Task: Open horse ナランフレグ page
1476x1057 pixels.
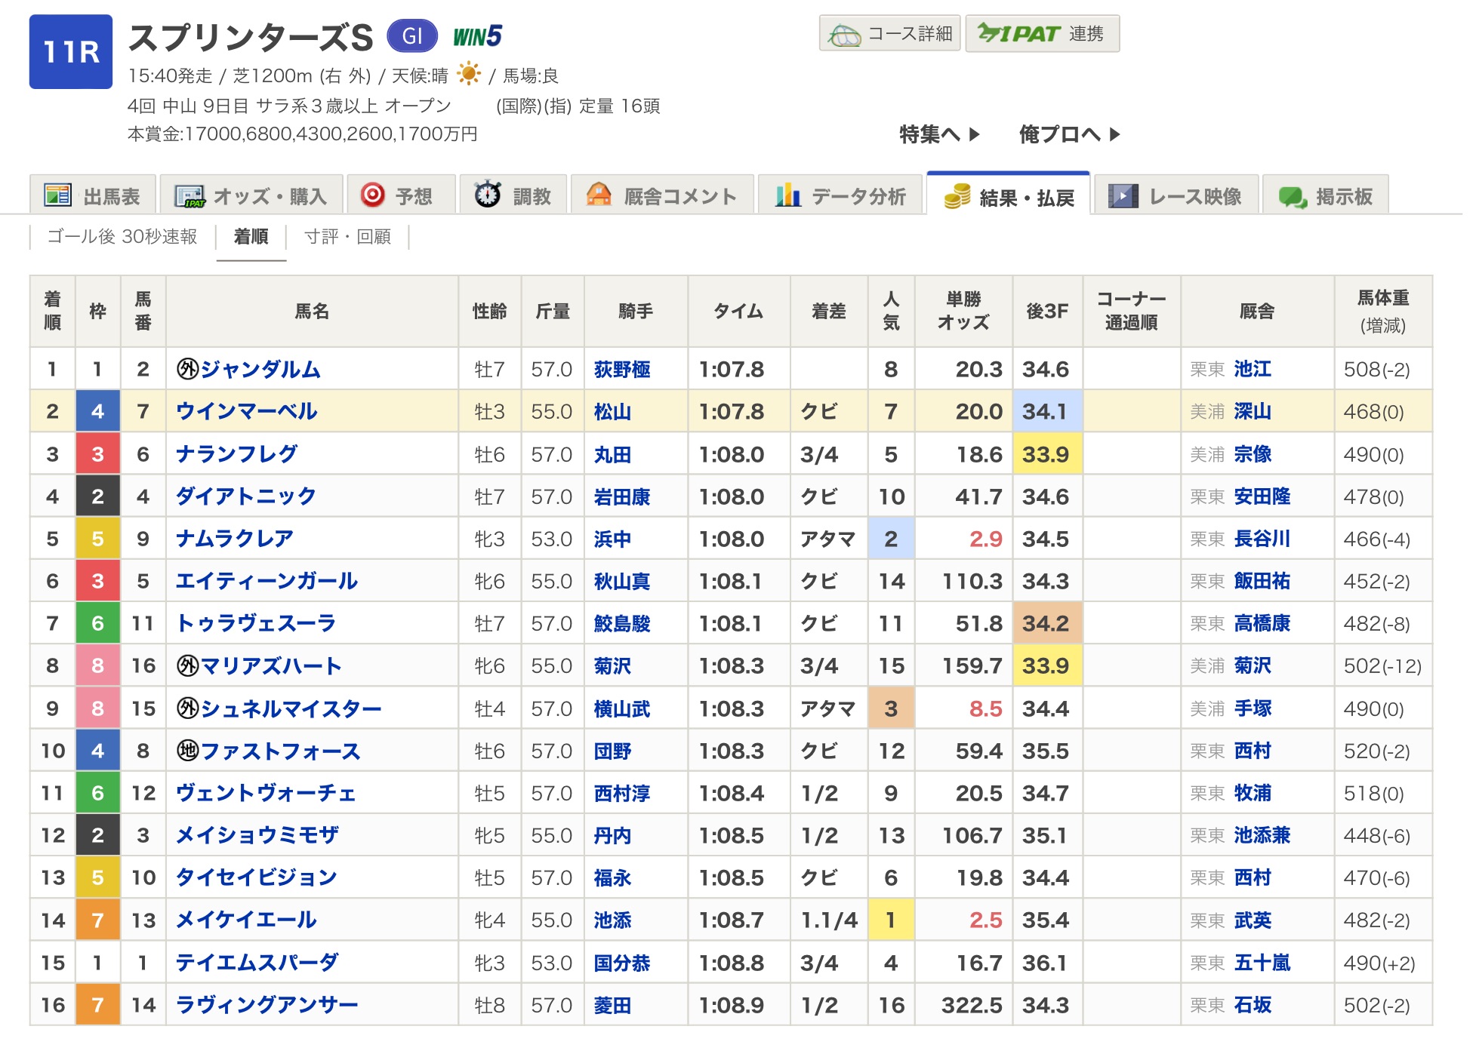Action: pyautogui.click(x=236, y=454)
